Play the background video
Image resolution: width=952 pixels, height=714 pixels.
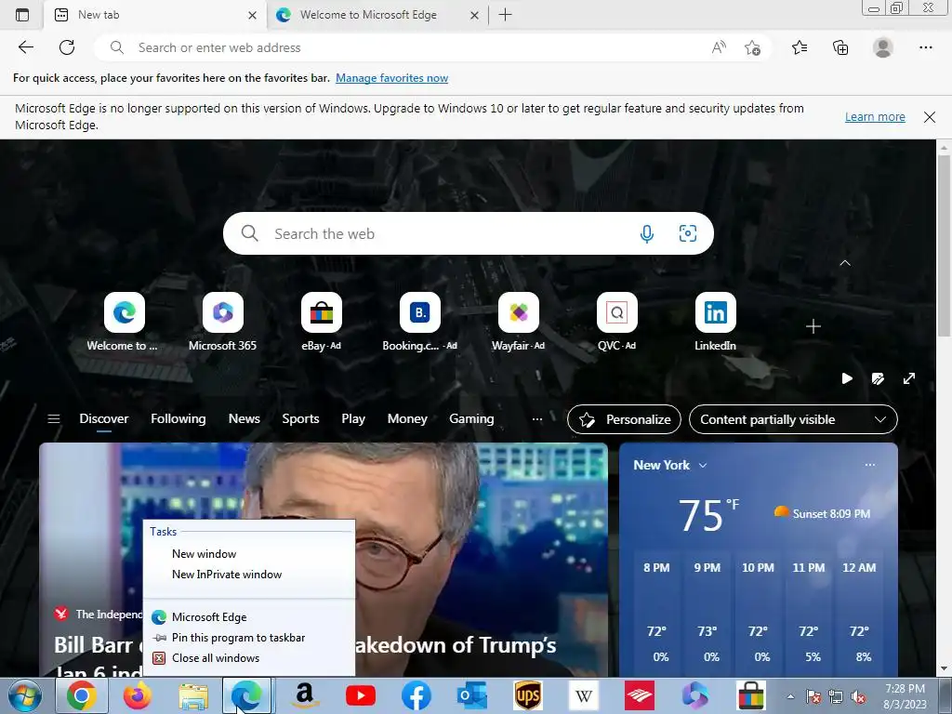pos(847,379)
